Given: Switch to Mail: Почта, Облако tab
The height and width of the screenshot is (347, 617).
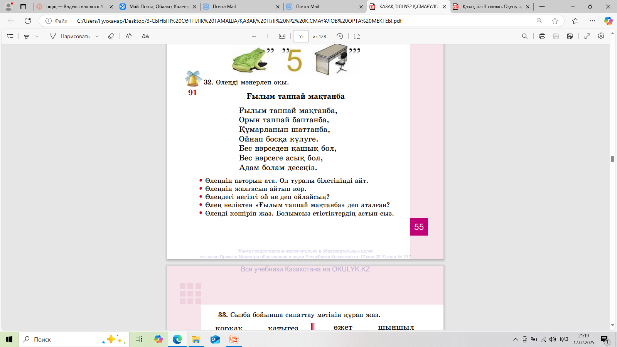Looking at the screenshot, I should (158, 7).
